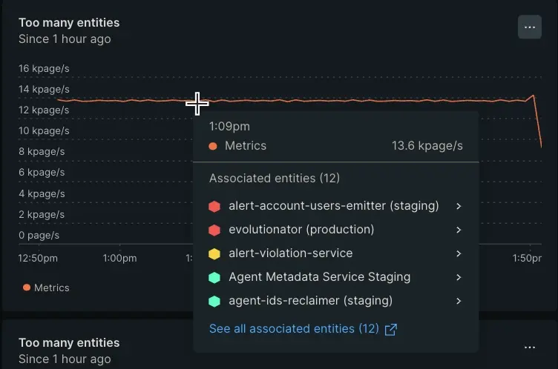Expand the Agent Metadata Service Staging chevron
Viewport: 558px width, 369px height.
tap(459, 277)
